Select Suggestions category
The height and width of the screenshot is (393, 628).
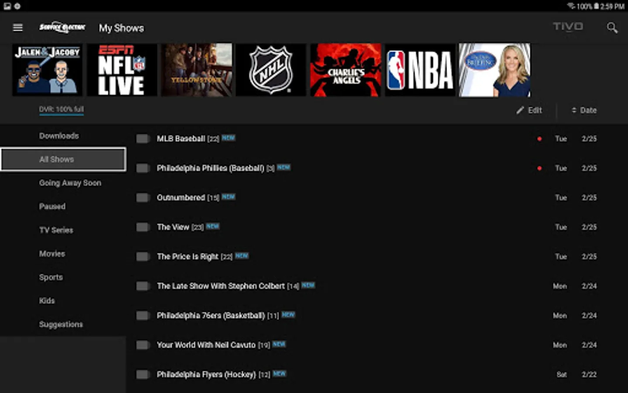click(61, 324)
